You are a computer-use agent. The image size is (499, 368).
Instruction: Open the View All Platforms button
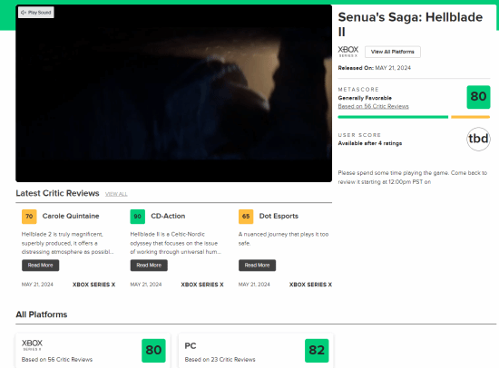[392, 52]
